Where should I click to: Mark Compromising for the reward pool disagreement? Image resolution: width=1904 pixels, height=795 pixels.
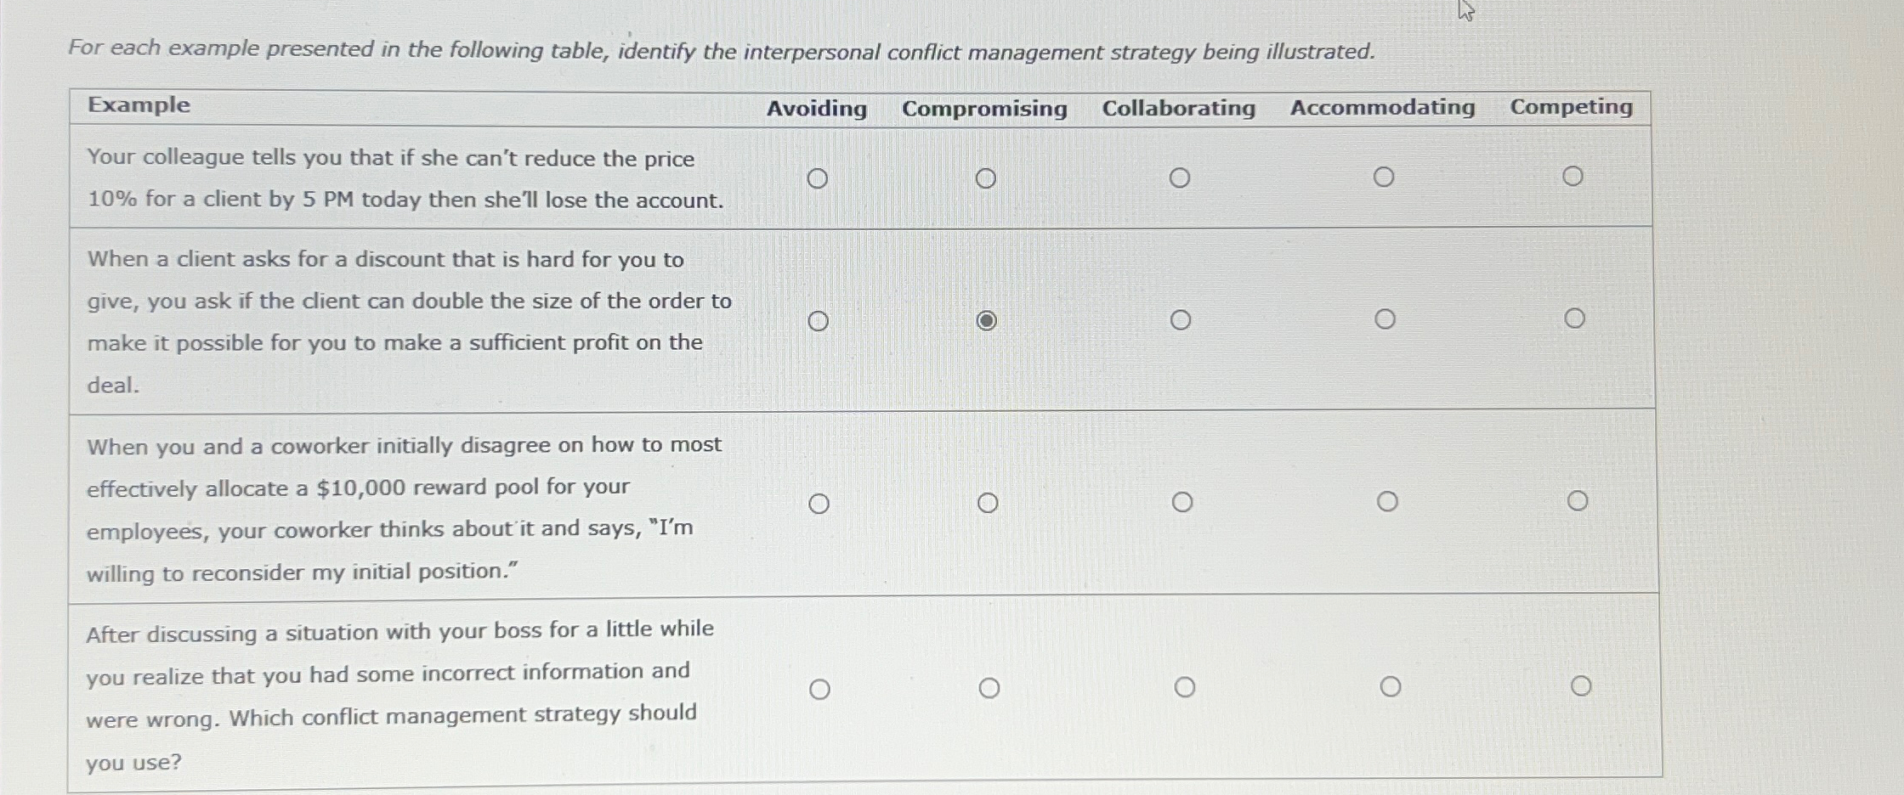coord(989,503)
